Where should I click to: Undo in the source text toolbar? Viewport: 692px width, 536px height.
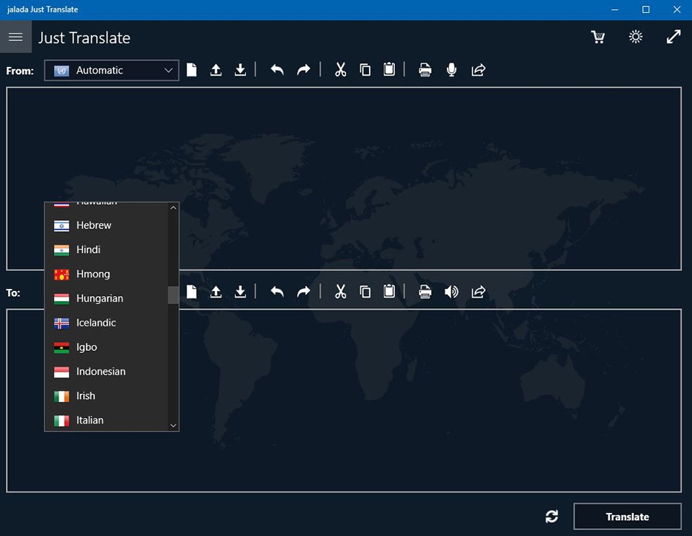tap(277, 70)
